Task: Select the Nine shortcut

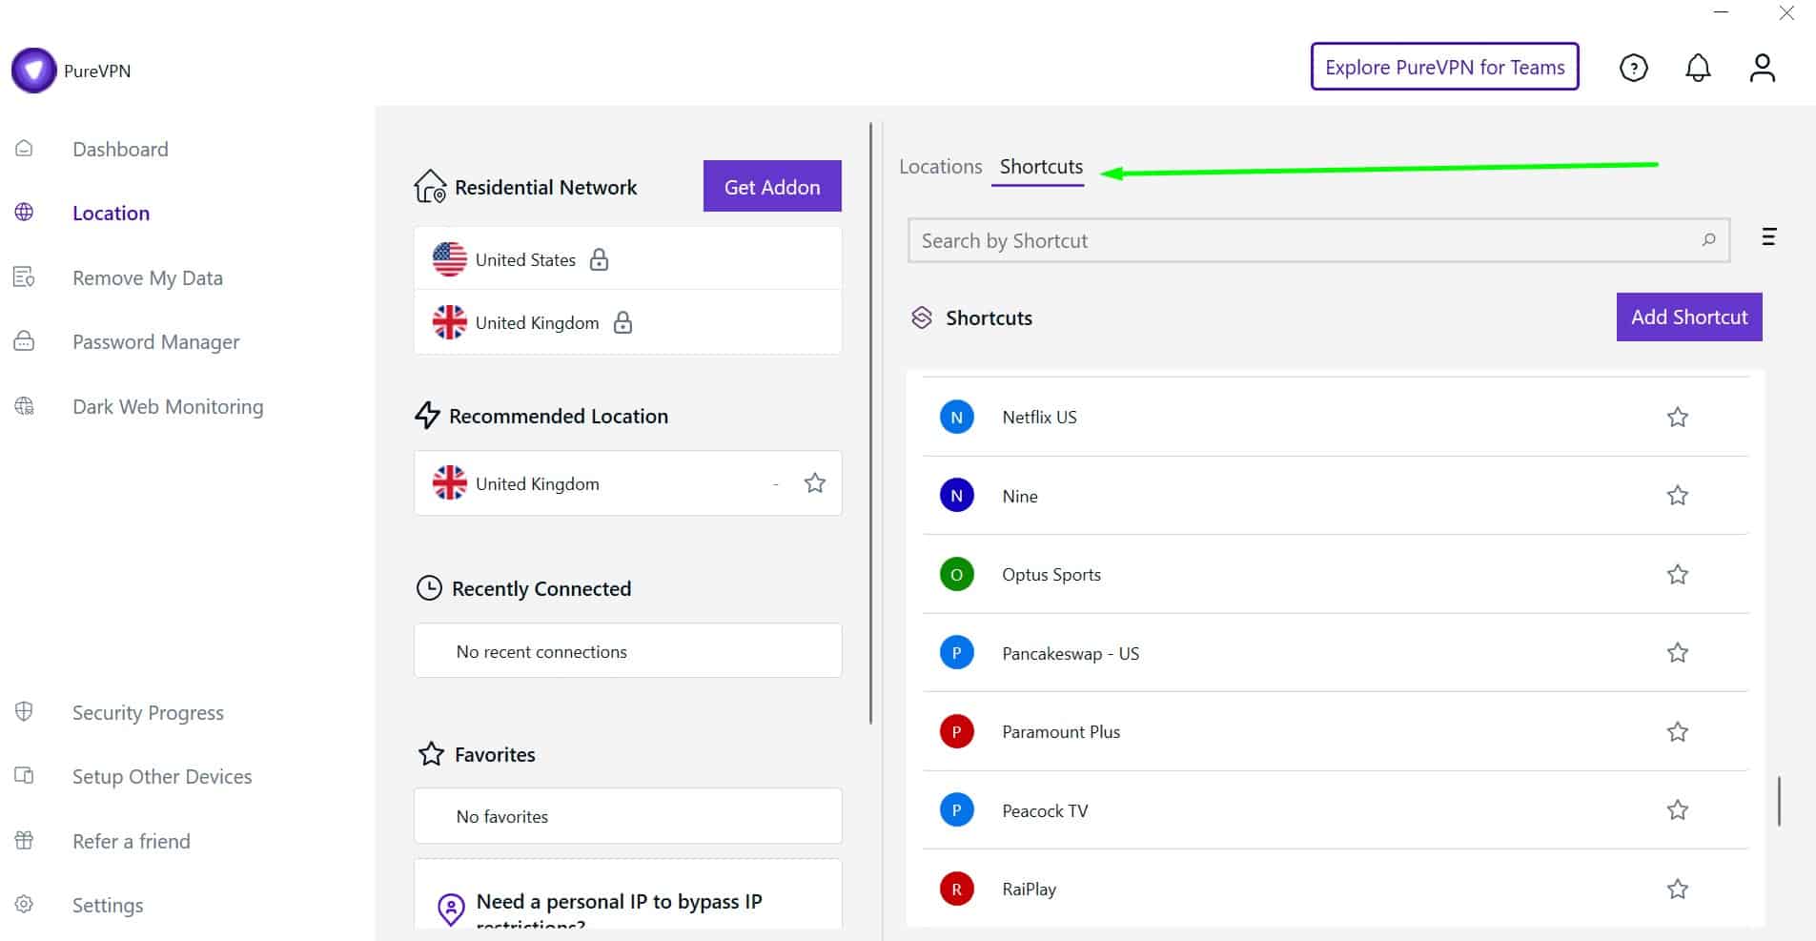Action: pyautogui.click(x=1336, y=496)
